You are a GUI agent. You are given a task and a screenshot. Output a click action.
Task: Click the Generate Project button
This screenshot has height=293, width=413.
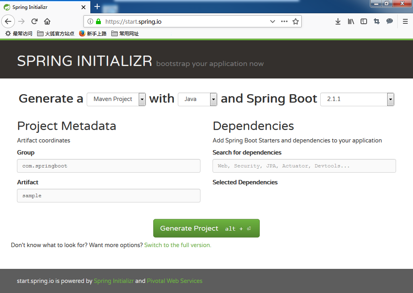coord(206,228)
